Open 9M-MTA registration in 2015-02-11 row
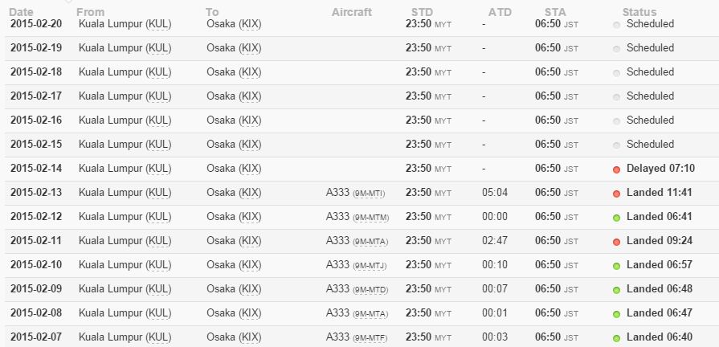 [x=370, y=242]
